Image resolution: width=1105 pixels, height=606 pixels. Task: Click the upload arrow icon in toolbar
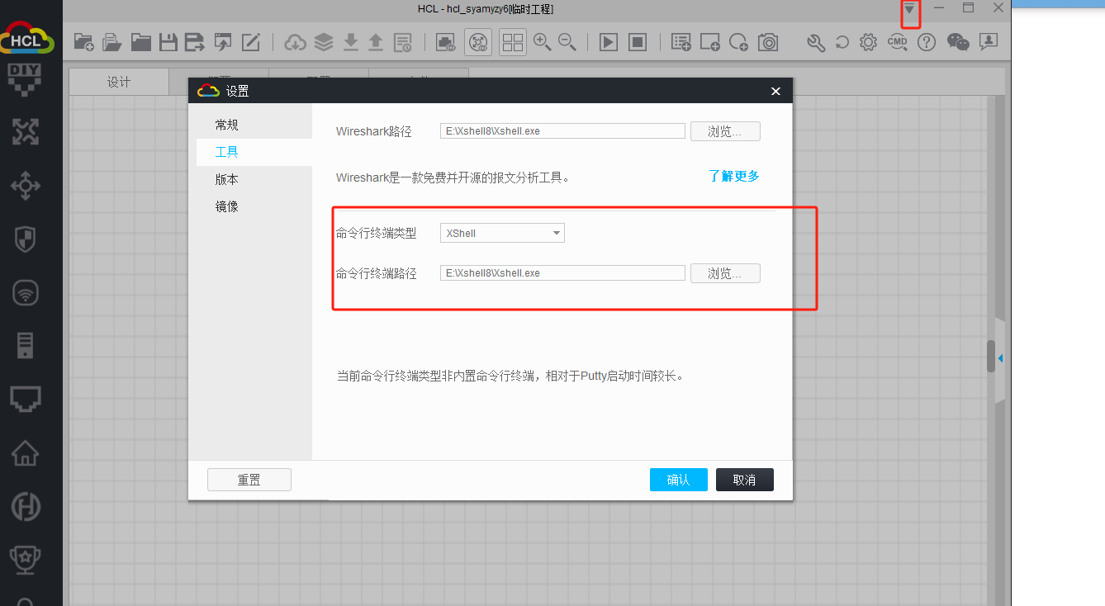[376, 42]
